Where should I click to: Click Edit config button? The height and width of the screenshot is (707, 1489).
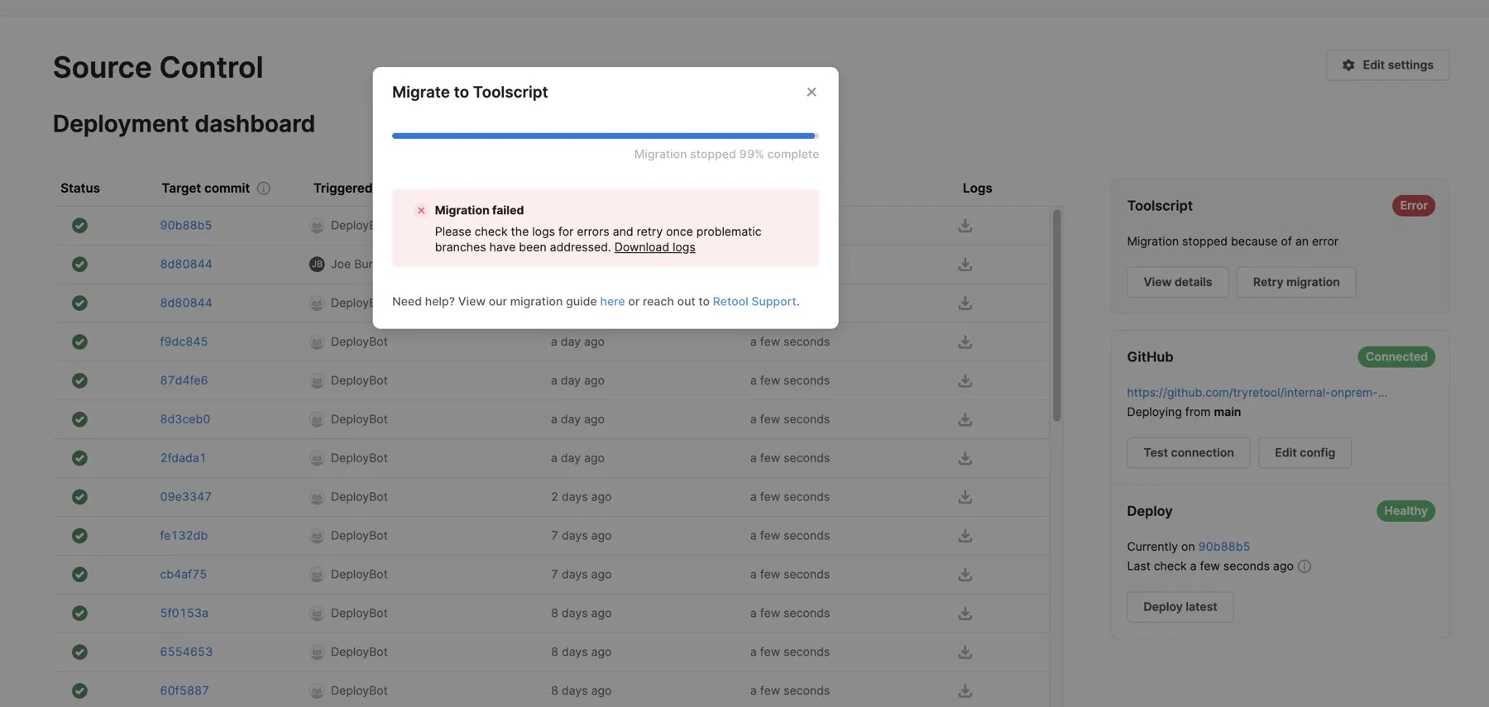click(x=1305, y=452)
